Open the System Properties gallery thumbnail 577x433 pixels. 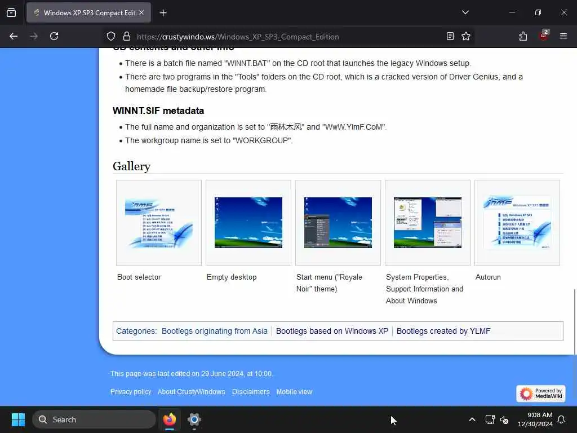(x=428, y=223)
